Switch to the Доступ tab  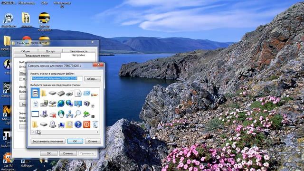[50, 51]
